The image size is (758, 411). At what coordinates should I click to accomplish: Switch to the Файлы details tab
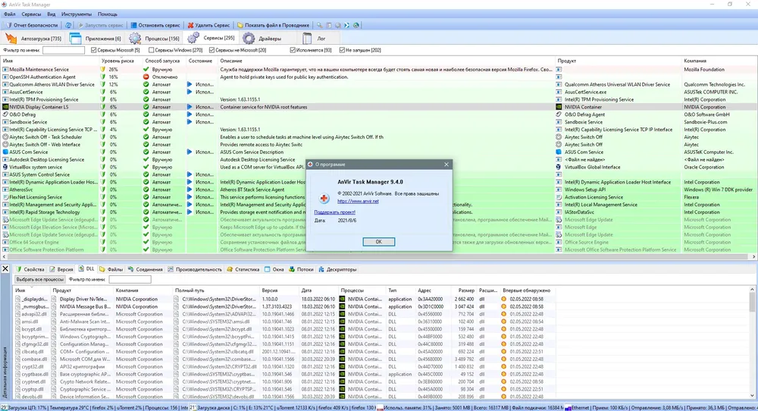[111, 269]
